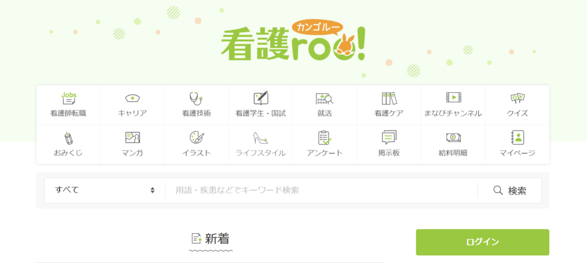This screenshot has width=587, height=263.
Task: Click the おみくじ fortune icon
Action: click(x=69, y=138)
